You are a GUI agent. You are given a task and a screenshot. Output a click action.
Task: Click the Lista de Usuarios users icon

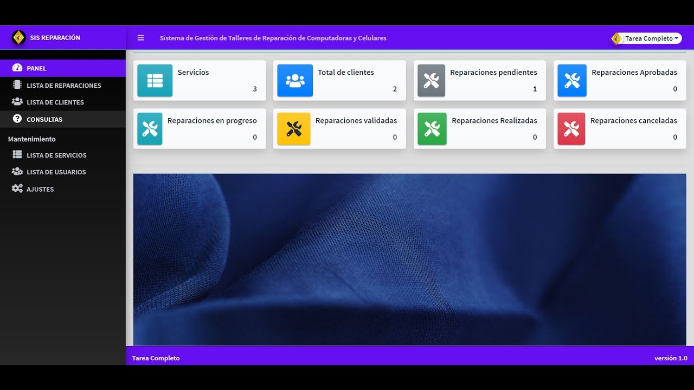(17, 172)
